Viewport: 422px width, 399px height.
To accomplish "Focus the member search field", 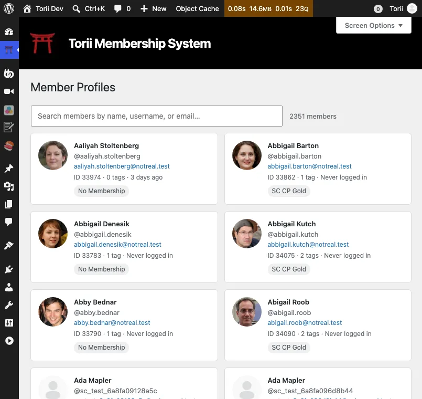I will 157,116.
